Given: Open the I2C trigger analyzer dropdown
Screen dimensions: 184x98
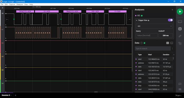Looking at the screenshot, I should coord(154,26).
